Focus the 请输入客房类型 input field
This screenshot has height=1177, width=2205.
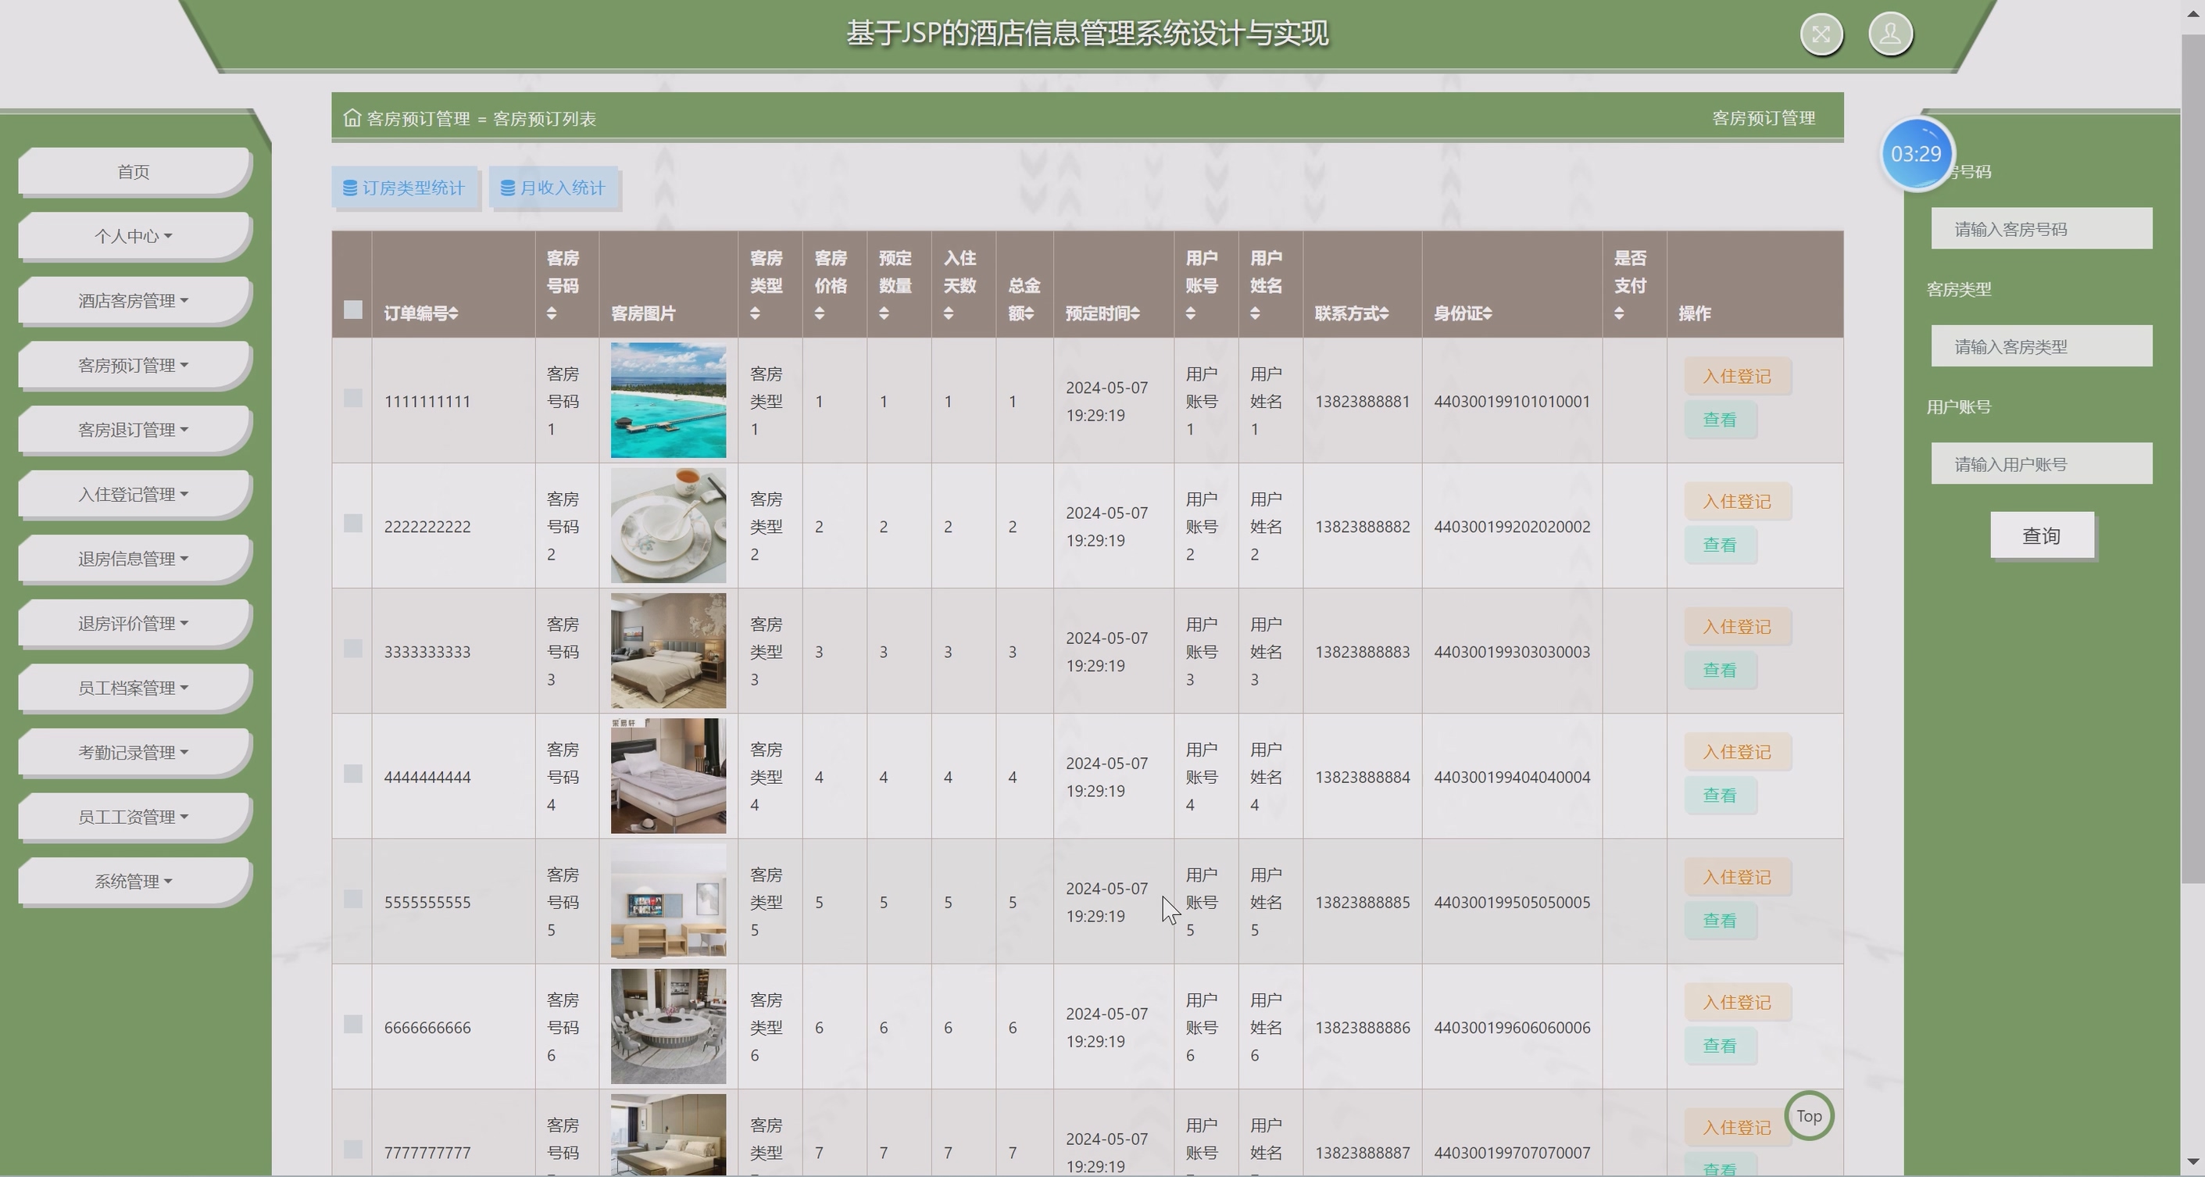(x=2041, y=347)
